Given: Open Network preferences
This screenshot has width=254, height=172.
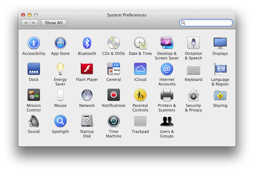Looking at the screenshot, I should 87,95.
